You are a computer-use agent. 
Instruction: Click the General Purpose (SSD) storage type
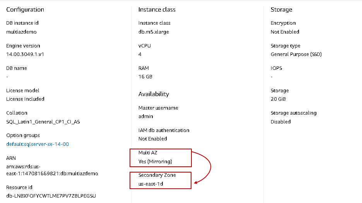(x=296, y=54)
